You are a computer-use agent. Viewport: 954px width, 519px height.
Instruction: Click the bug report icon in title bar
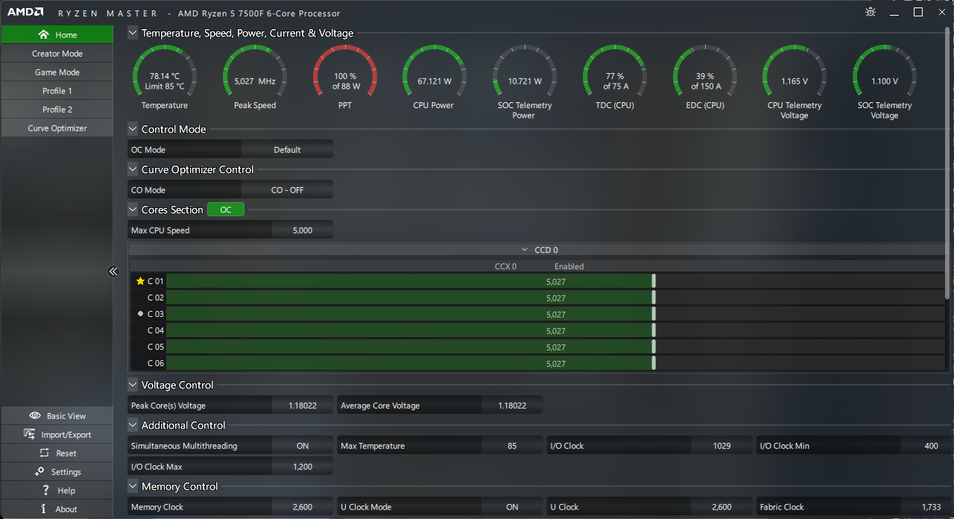871,12
